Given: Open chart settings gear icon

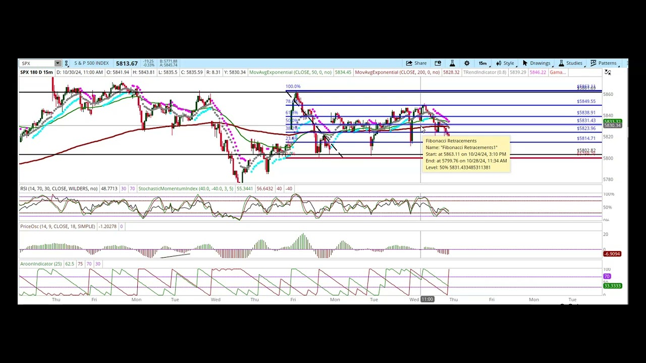Looking at the screenshot, I should 467,64.
